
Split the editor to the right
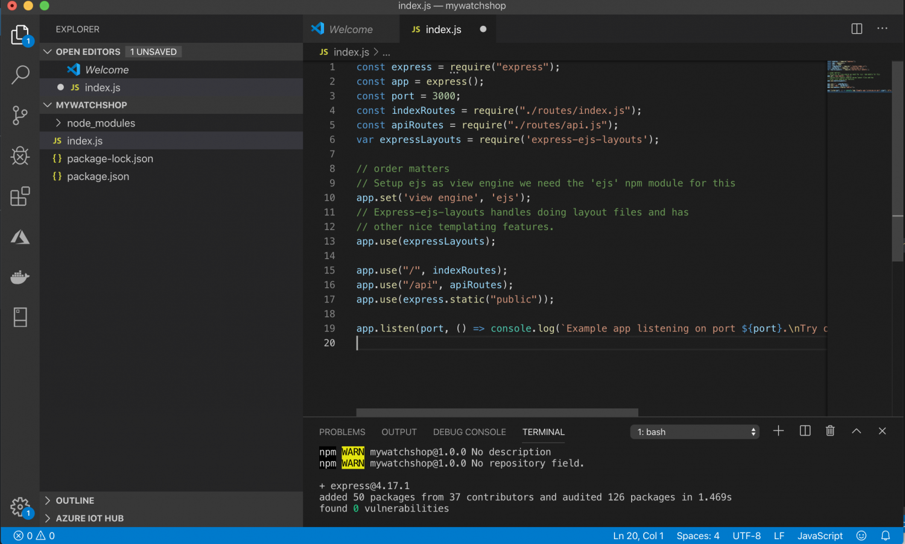tap(857, 29)
